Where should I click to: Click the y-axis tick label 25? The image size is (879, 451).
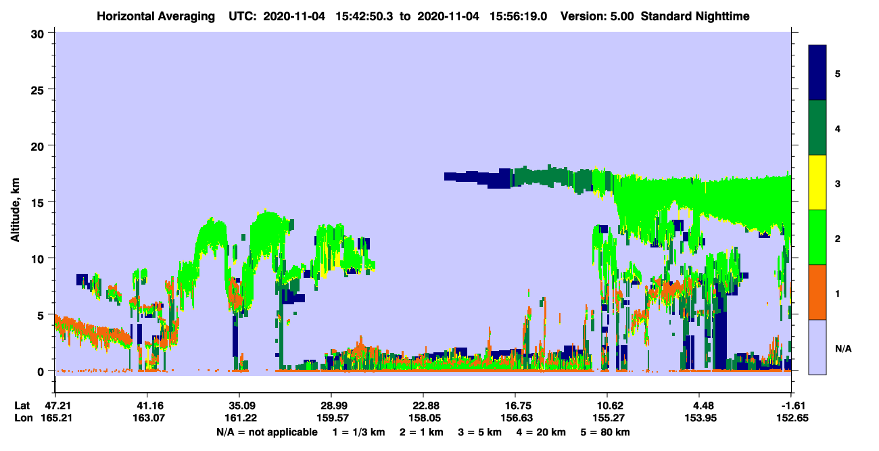39,89
